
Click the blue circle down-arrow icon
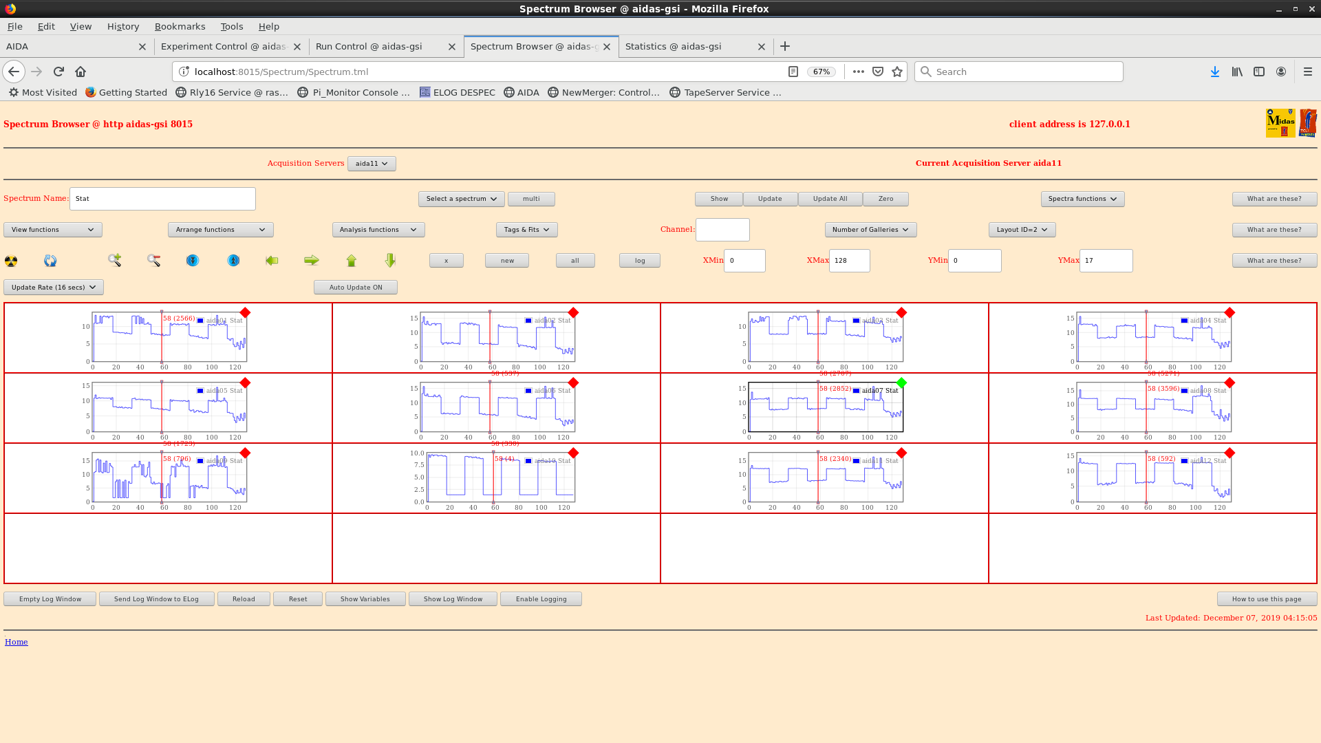(193, 260)
